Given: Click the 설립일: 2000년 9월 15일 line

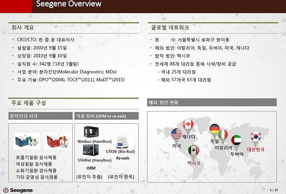Looking at the screenshot, I should [42, 48].
